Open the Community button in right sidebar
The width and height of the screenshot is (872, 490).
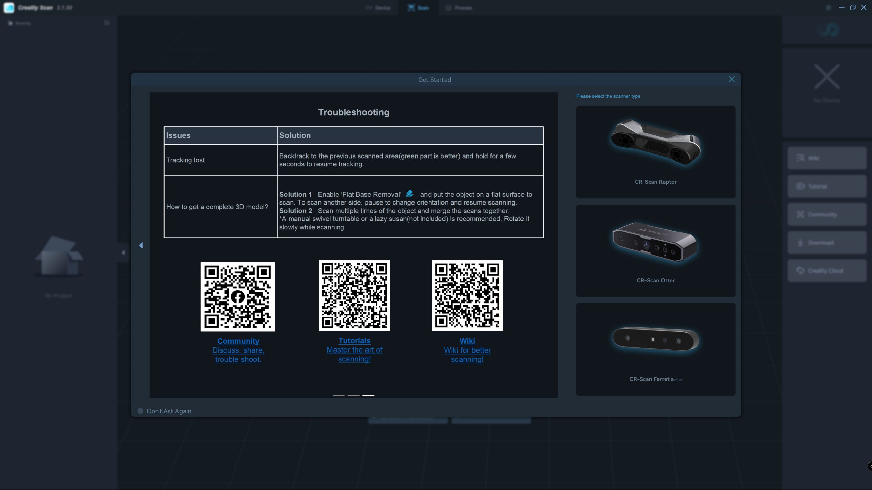pos(827,214)
